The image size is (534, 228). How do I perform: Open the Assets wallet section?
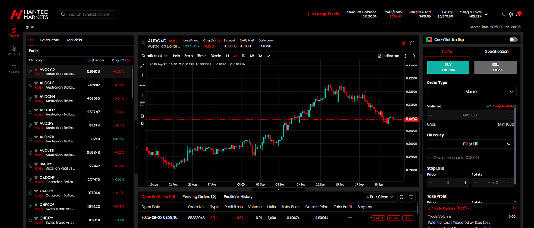click(14, 69)
